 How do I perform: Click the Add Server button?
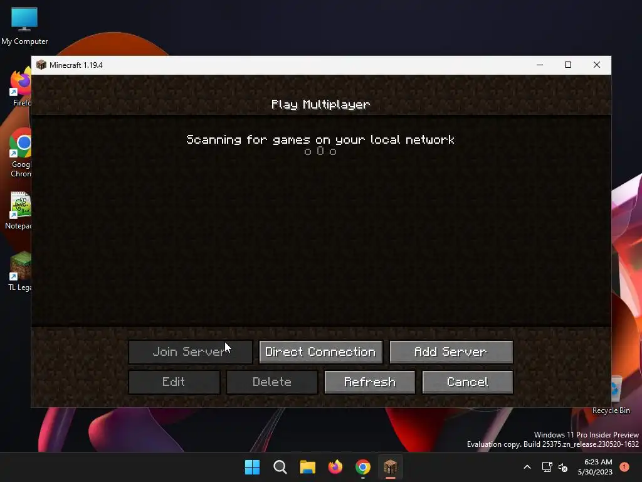click(x=451, y=351)
